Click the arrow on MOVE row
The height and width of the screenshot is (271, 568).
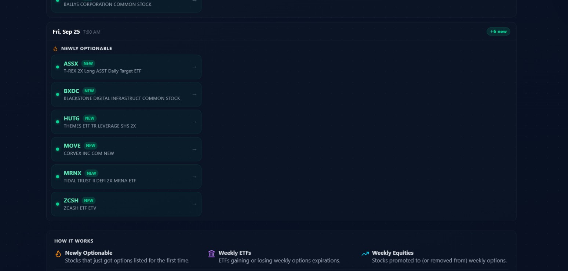[194, 149]
